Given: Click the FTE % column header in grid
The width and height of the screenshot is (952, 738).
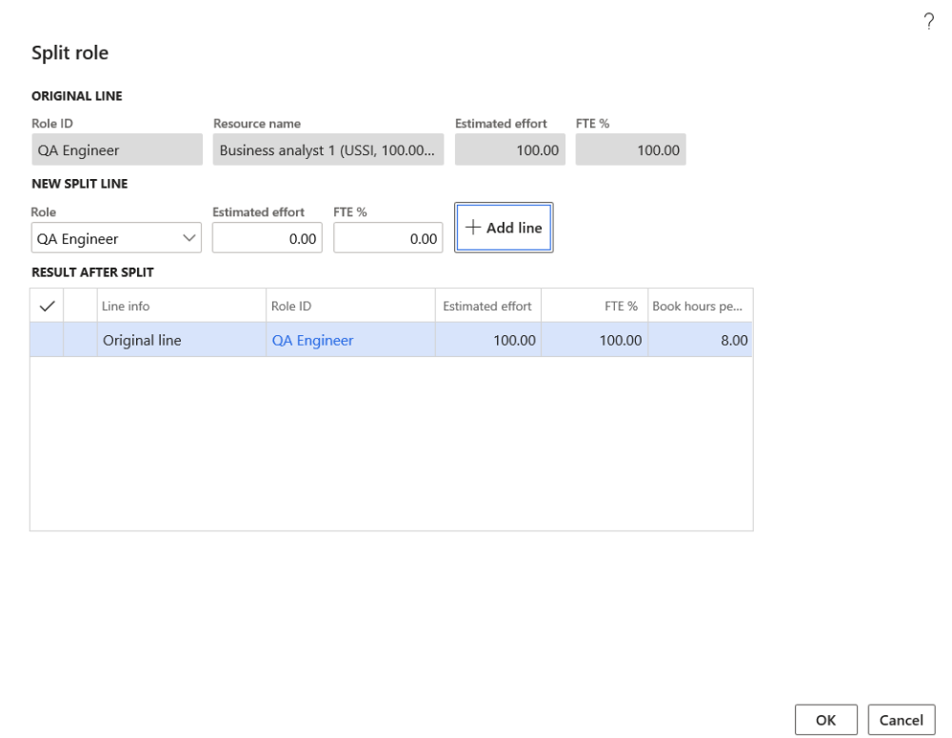Looking at the screenshot, I should (595, 306).
